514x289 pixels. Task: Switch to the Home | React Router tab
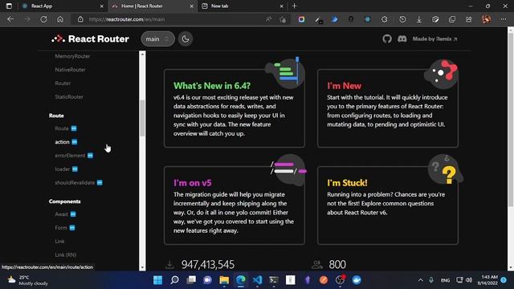152,6
